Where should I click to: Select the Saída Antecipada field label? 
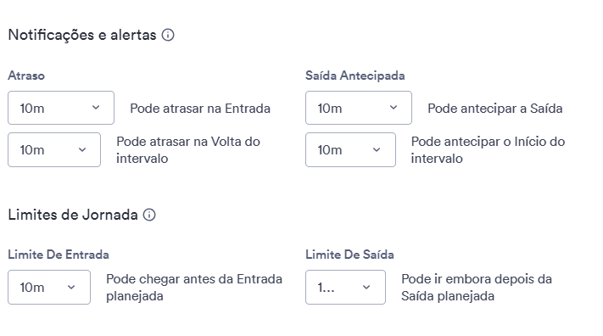[x=355, y=76]
